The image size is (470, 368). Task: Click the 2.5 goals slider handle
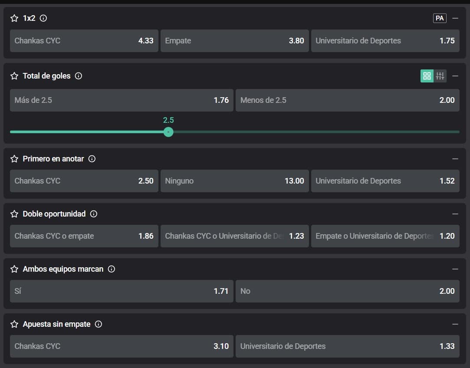click(x=168, y=132)
